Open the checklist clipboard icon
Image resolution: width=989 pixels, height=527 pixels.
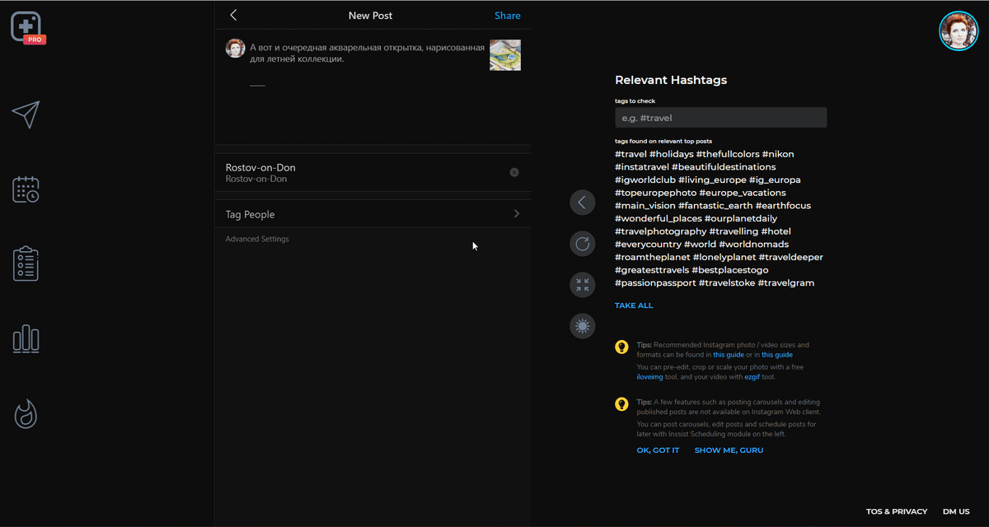click(x=26, y=263)
